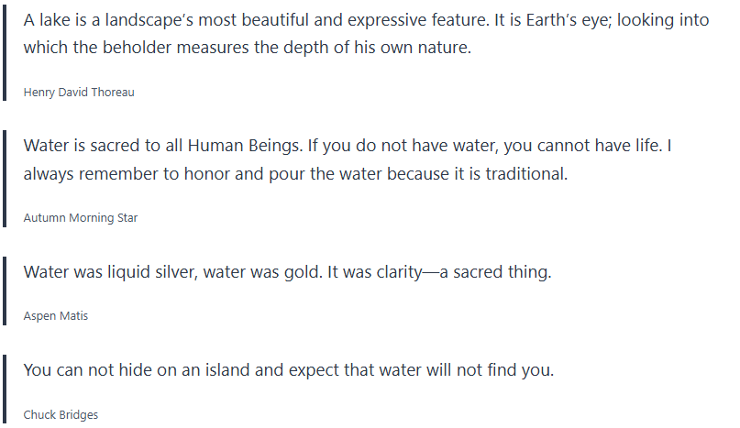Image resolution: width=740 pixels, height=428 pixels.
Task: Click the Chuck Bridges author credit
Action: 61,415
